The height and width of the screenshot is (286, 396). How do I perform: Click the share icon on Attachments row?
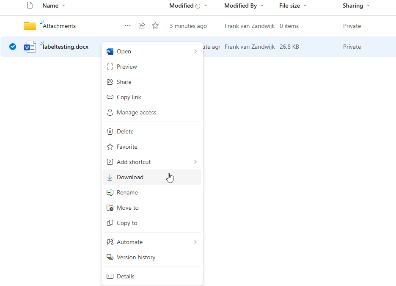click(x=142, y=26)
